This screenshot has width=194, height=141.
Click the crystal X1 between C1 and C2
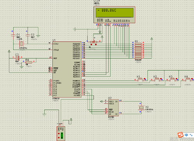click(x=22, y=44)
